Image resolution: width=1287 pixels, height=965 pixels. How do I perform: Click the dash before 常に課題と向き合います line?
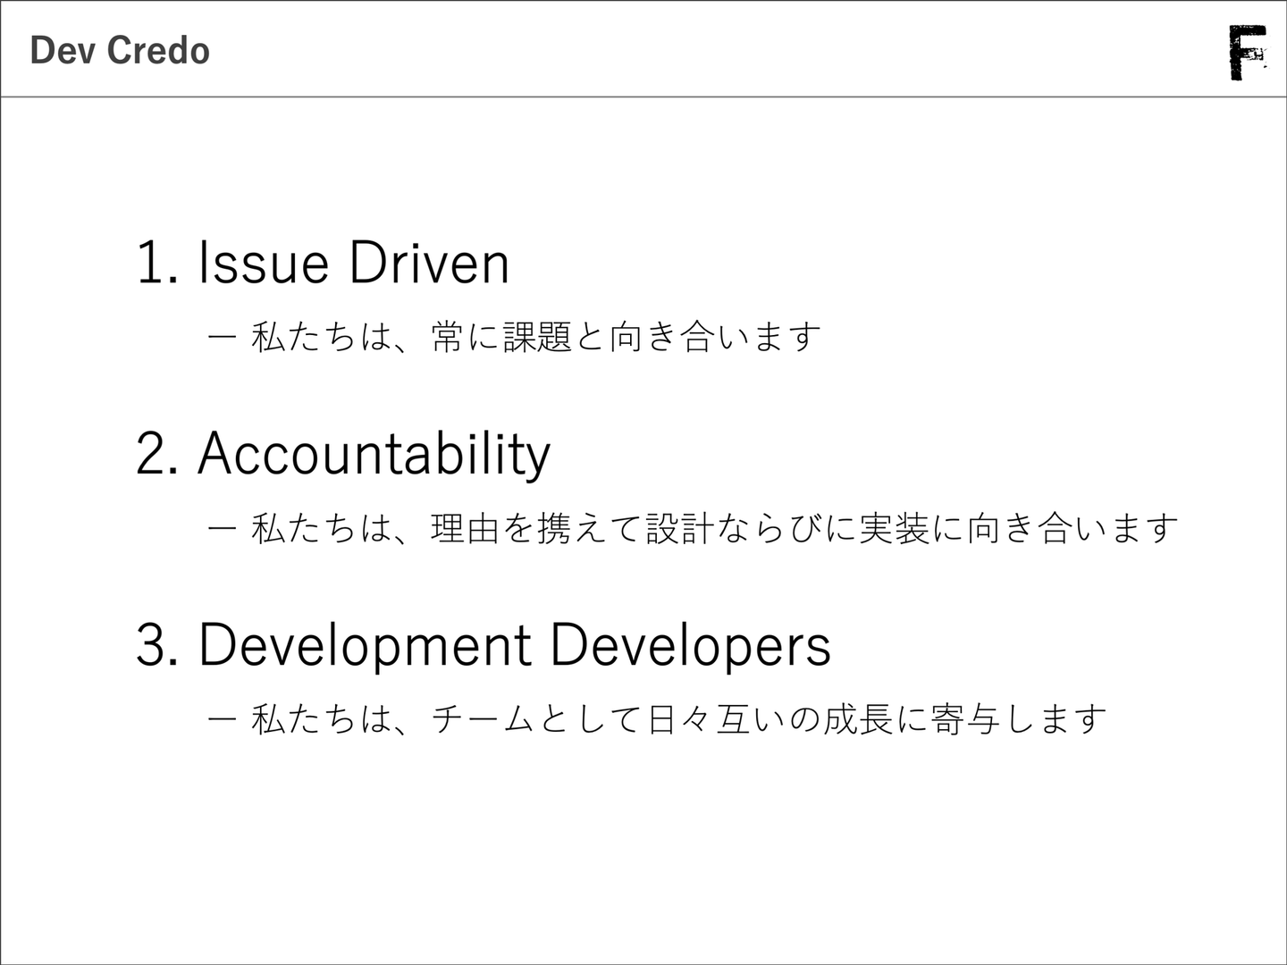222,337
